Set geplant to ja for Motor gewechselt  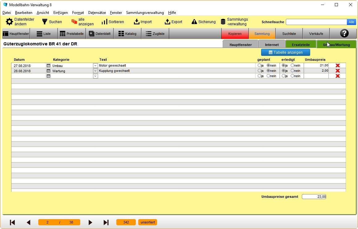tap(259, 65)
